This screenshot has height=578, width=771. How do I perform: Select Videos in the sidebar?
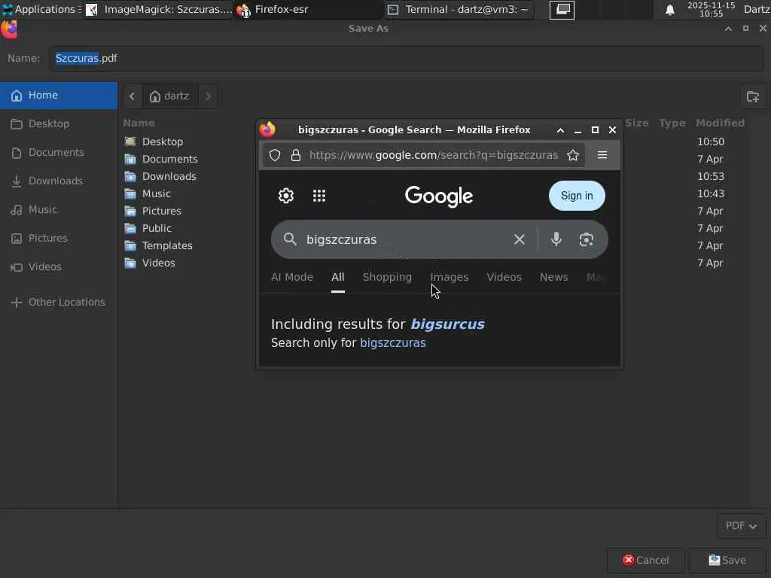tap(59, 266)
